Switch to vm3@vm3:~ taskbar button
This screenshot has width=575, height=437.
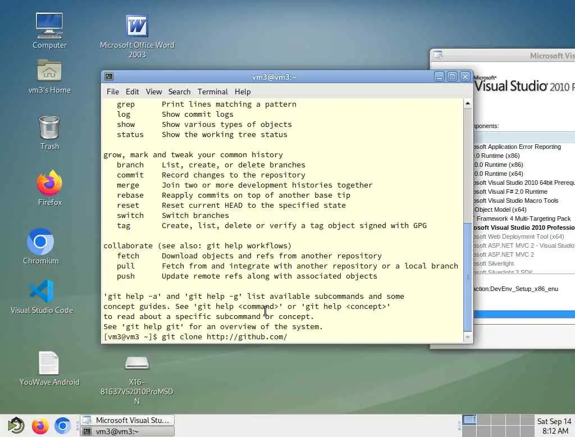coord(127,431)
